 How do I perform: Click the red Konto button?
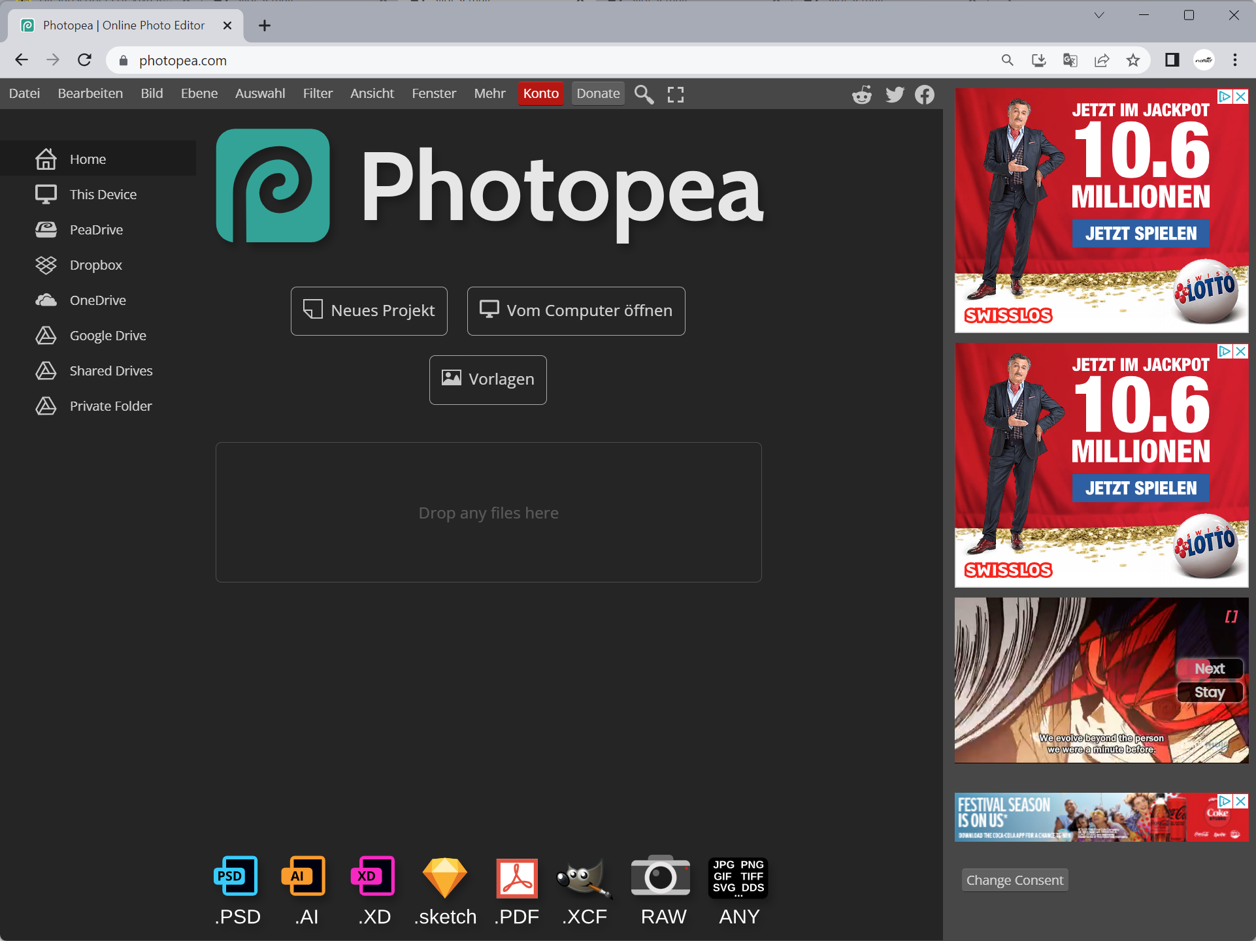tap(540, 93)
